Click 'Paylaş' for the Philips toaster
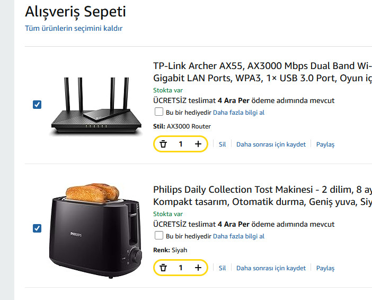This screenshot has height=300, width=372. click(x=325, y=268)
